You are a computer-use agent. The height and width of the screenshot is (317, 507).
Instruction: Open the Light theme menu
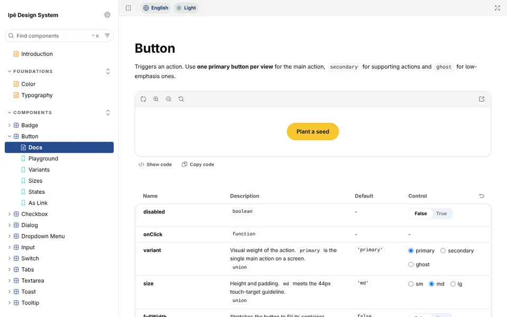[x=186, y=8]
